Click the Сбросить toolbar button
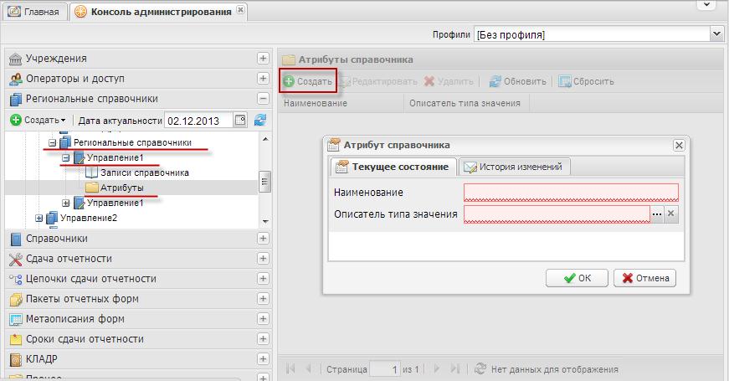The image size is (729, 381). (x=586, y=81)
